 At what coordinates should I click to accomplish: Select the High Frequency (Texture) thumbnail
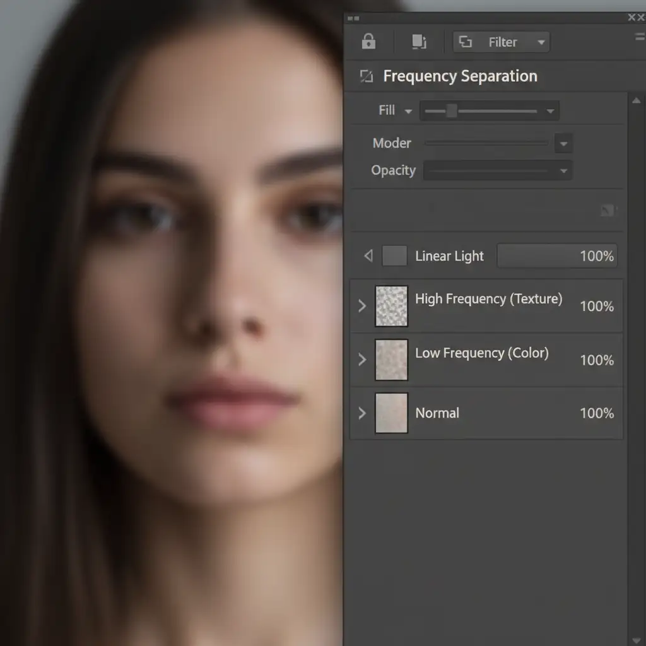pyautogui.click(x=391, y=306)
